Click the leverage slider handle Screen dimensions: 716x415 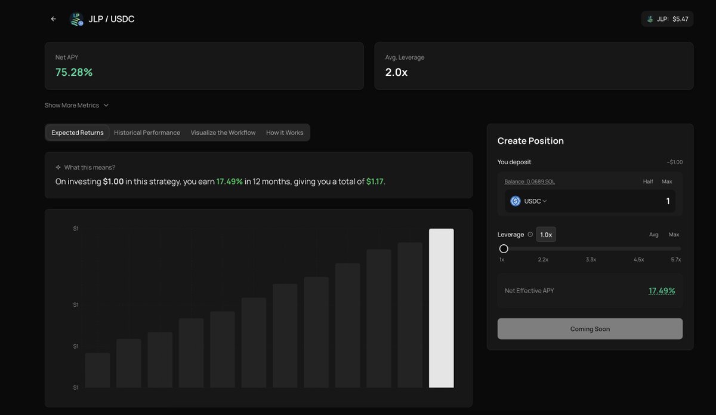click(504, 248)
